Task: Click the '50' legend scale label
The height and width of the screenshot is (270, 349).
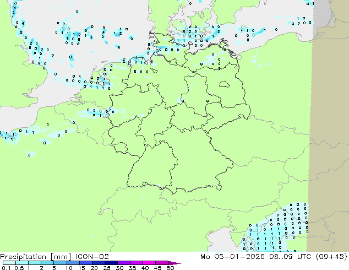Action: (170, 268)
